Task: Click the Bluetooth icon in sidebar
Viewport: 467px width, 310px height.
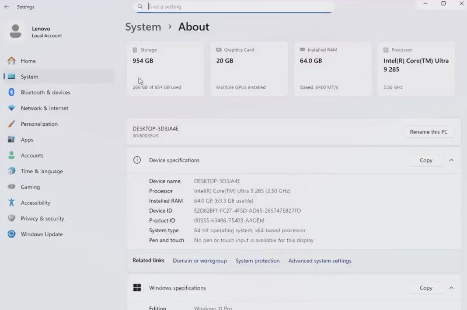Action: coord(11,92)
